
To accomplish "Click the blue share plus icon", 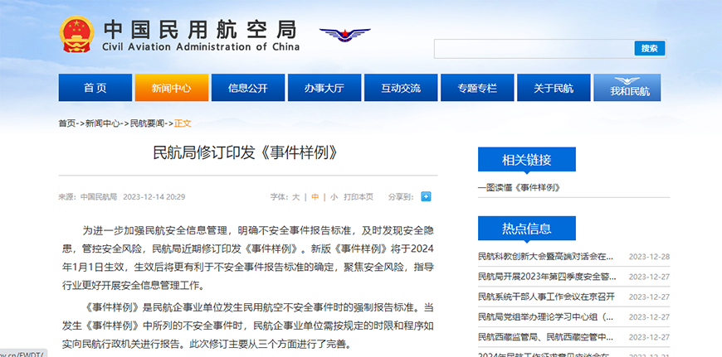I will click(x=426, y=196).
